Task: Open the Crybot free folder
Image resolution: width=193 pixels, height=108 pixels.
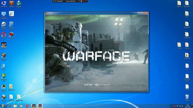Action: (187, 56)
